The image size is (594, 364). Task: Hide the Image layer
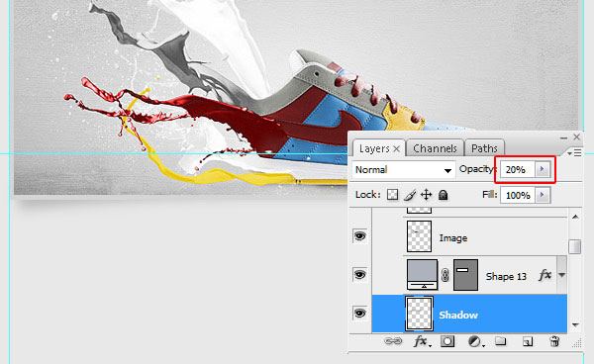[x=359, y=236]
